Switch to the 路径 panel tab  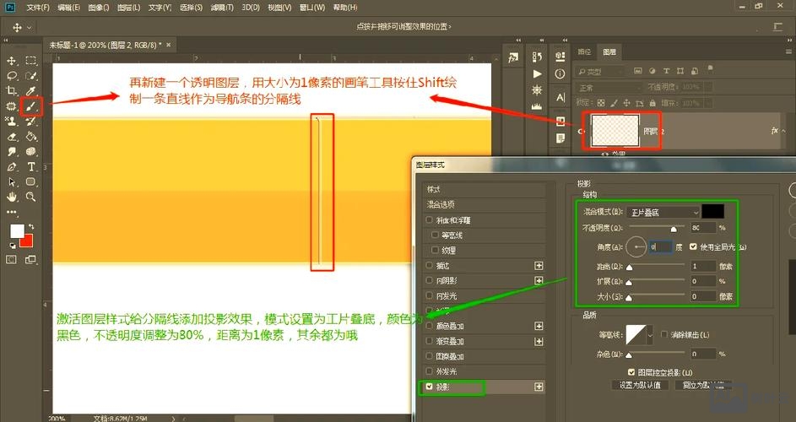pos(584,51)
